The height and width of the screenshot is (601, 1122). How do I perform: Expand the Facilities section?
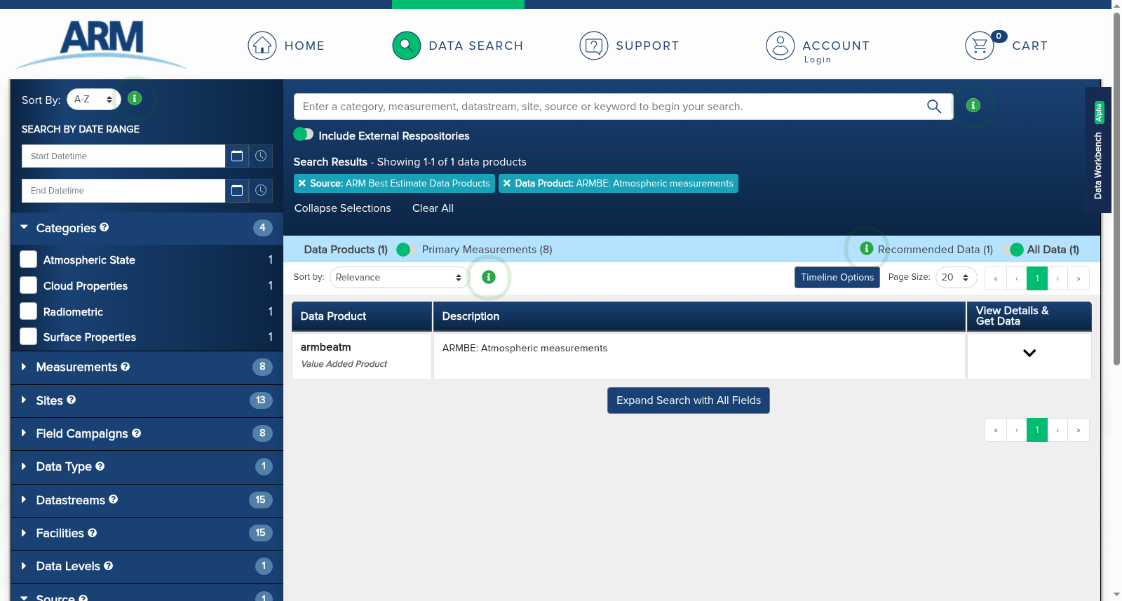[x=24, y=533]
